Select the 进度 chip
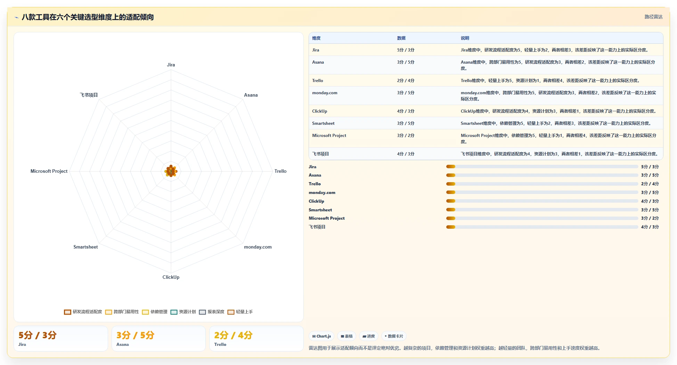This screenshot has width=677, height=365. [x=369, y=336]
